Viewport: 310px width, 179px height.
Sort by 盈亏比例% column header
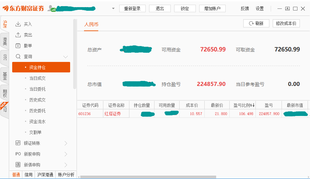tap(243, 105)
